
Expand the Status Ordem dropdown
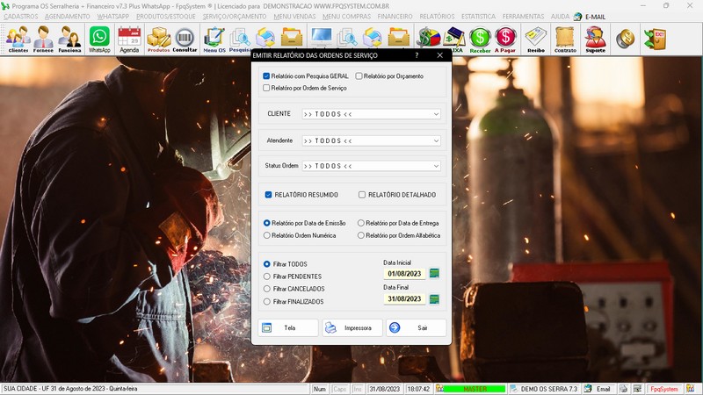(x=436, y=166)
